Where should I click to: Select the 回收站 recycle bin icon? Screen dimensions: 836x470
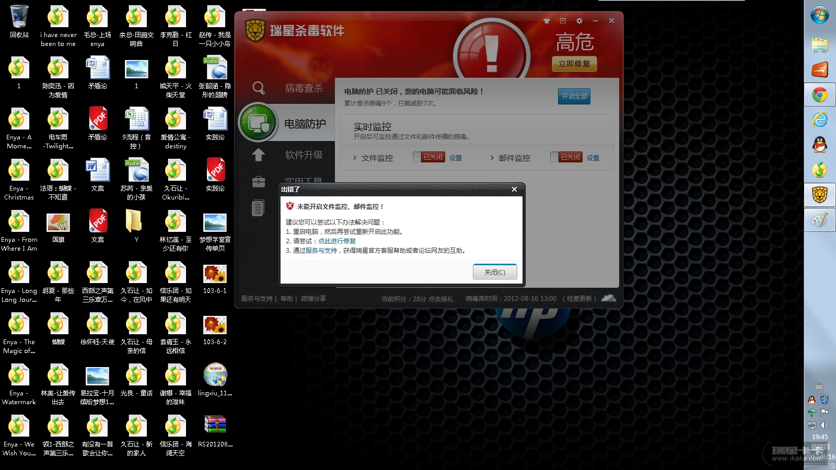tap(19, 22)
